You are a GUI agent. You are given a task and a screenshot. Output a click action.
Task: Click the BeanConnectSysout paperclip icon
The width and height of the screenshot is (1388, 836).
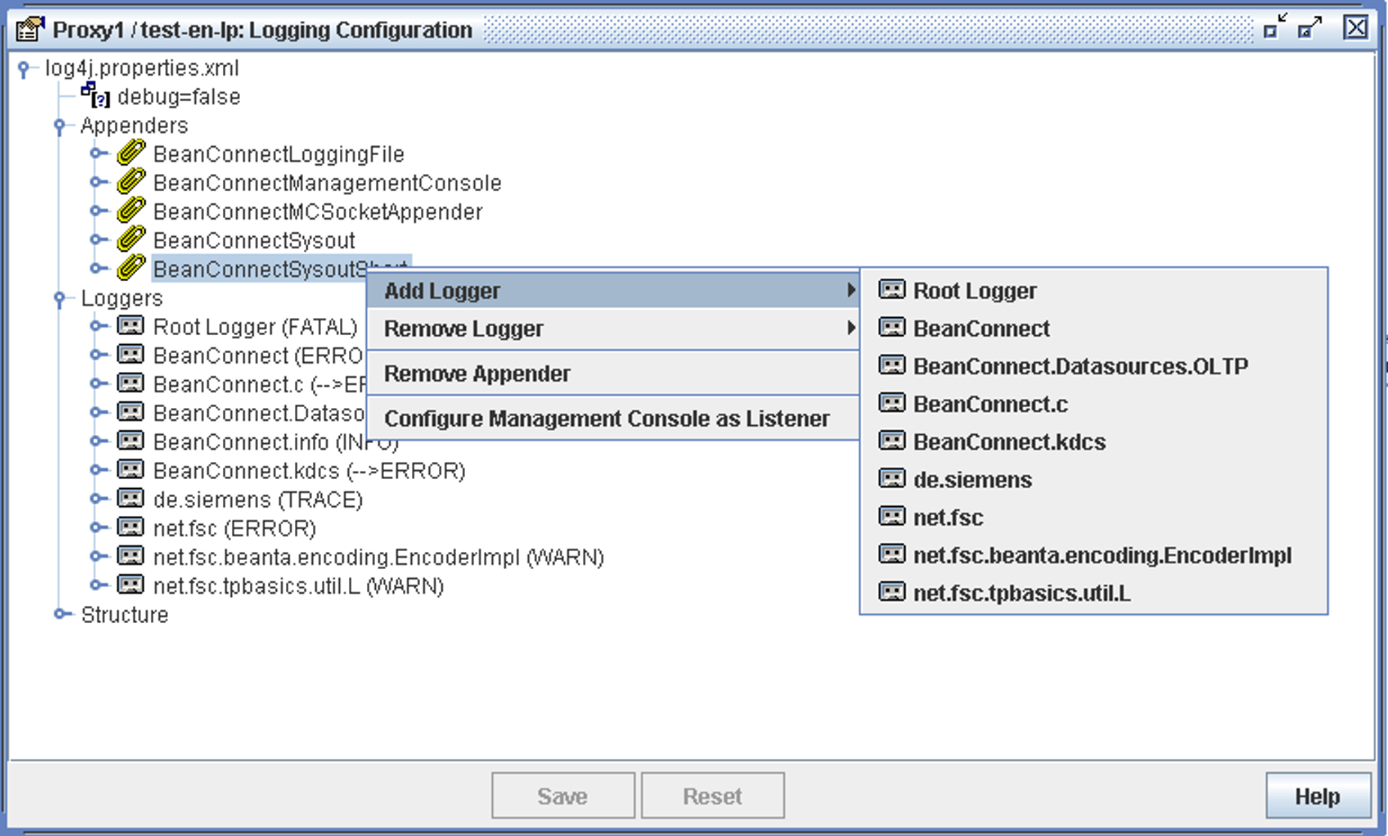pos(131,240)
